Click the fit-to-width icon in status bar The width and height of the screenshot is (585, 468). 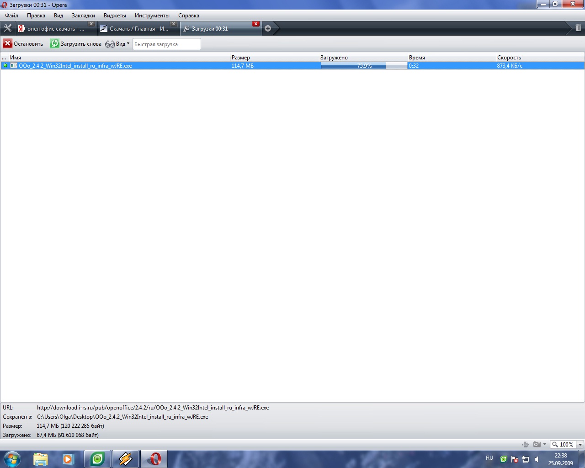pyautogui.click(x=526, y=444)
